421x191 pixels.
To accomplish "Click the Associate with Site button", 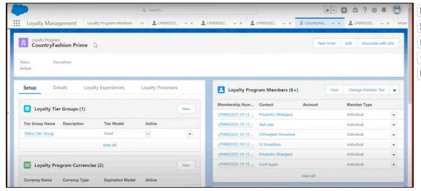I will (378, 43).
